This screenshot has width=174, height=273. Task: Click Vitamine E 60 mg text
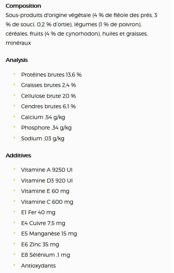point(45,191)
